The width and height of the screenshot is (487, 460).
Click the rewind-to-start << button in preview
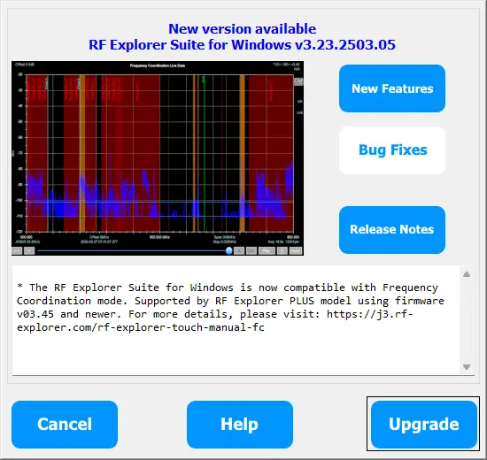pos(17,250)
